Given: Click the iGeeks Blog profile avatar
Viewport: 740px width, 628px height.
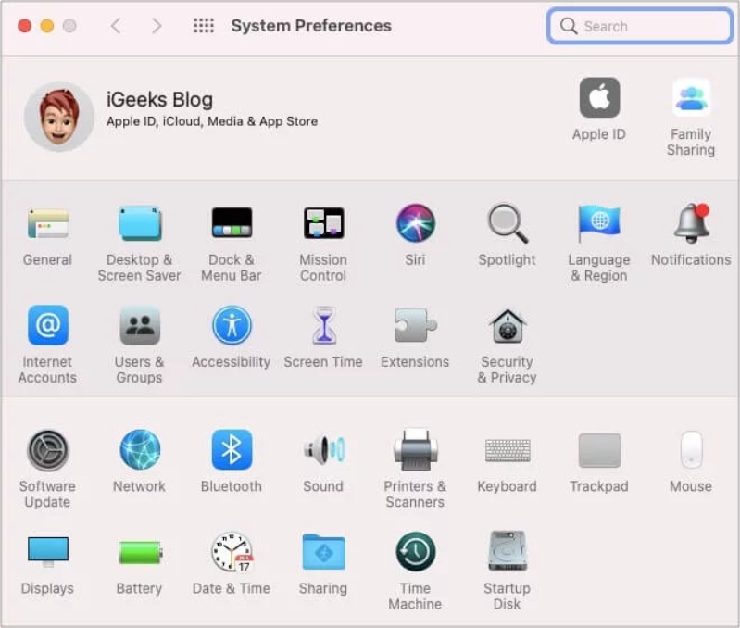Looking at the screenshot, I should 59,116.
